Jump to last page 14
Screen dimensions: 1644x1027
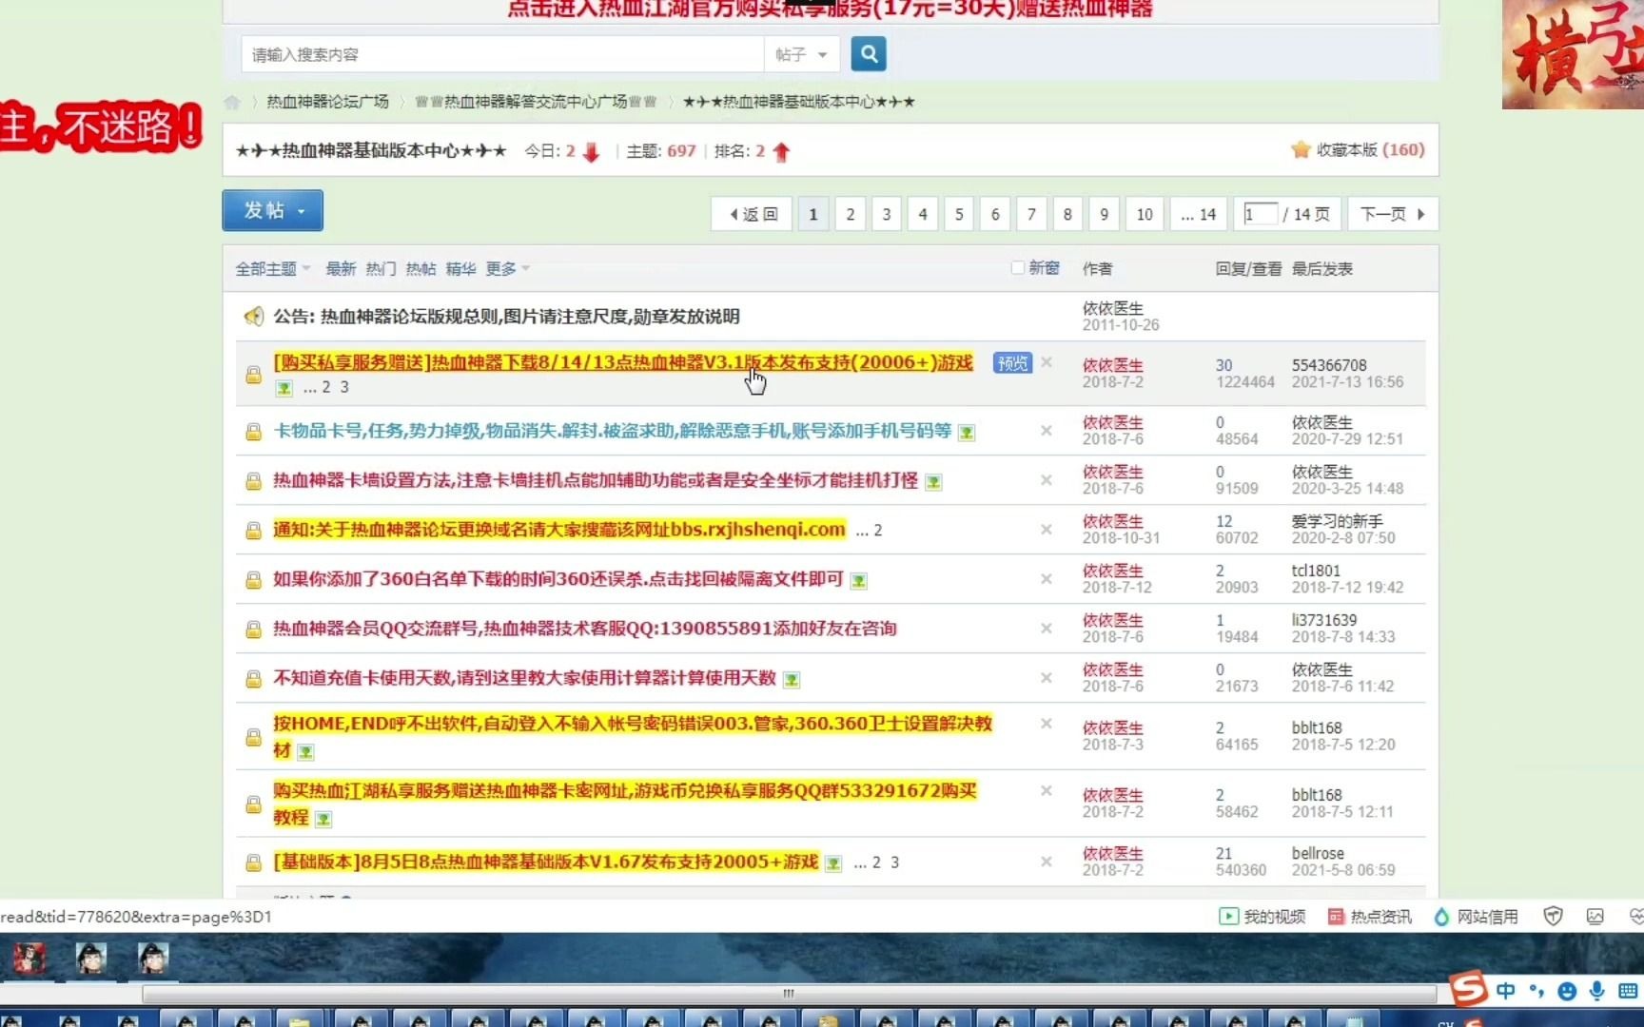click(x=1199, y=214)
